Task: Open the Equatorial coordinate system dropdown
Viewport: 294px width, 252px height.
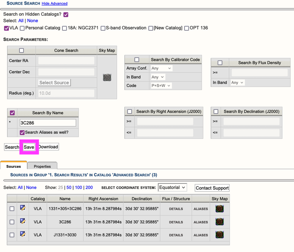Action: click(172, 188)
